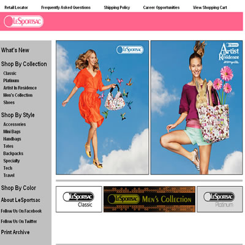Open Men's Collection sidebar link
Image resolution: width=245 pixels, height=245 pixels.
click(18, 96)
